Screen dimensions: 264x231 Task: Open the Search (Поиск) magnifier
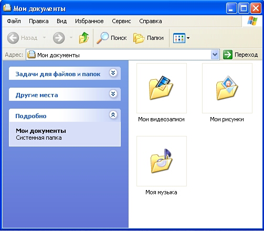102,38
